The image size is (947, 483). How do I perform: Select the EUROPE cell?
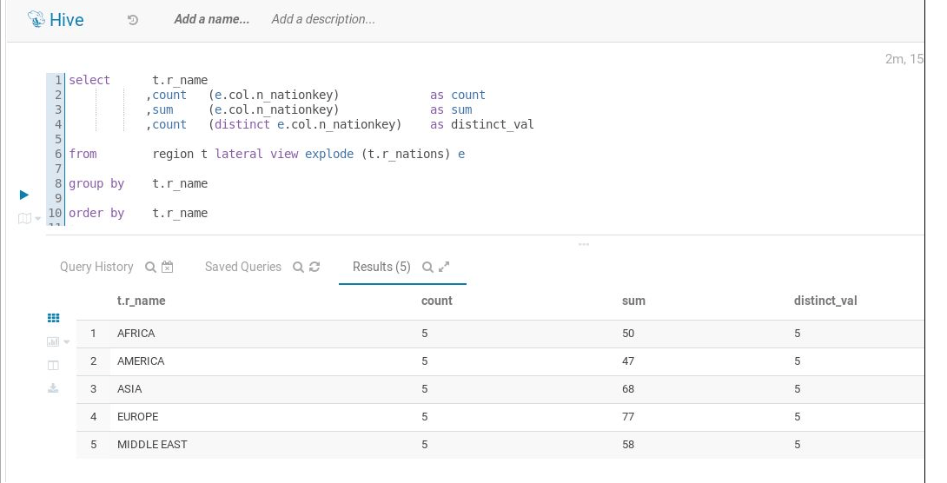(137, 417)
